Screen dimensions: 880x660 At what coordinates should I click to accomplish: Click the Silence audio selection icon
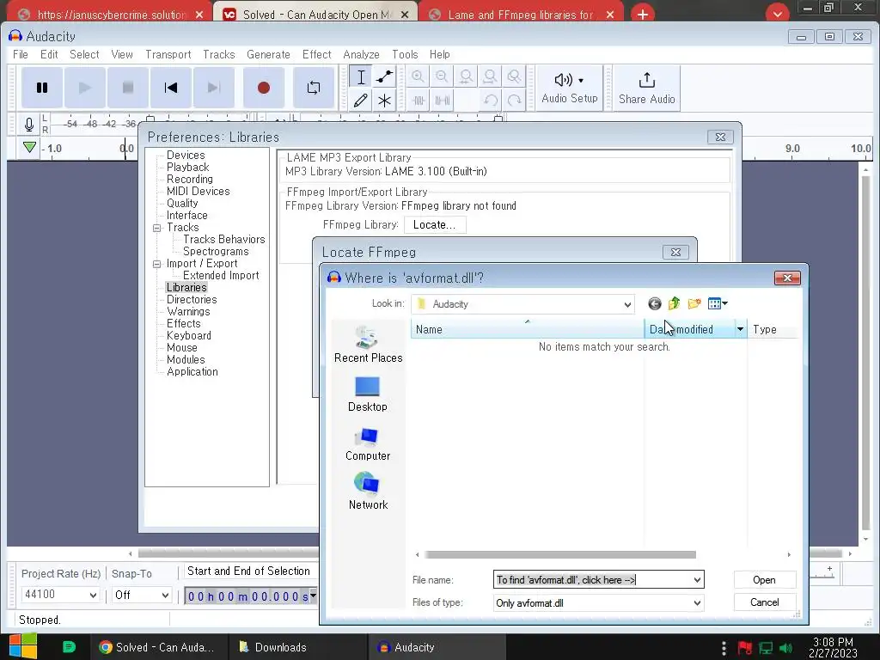[443, 101]
